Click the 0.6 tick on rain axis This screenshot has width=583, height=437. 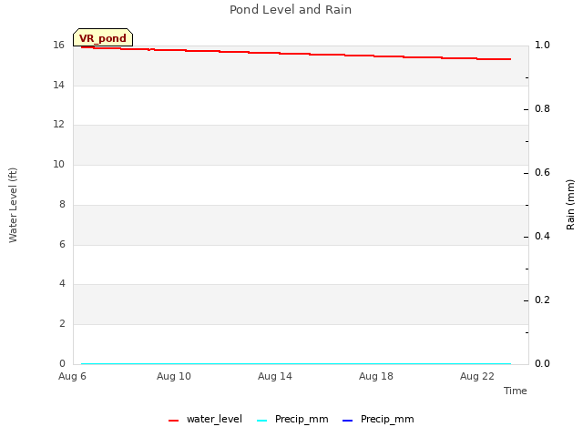click(542, 172)
